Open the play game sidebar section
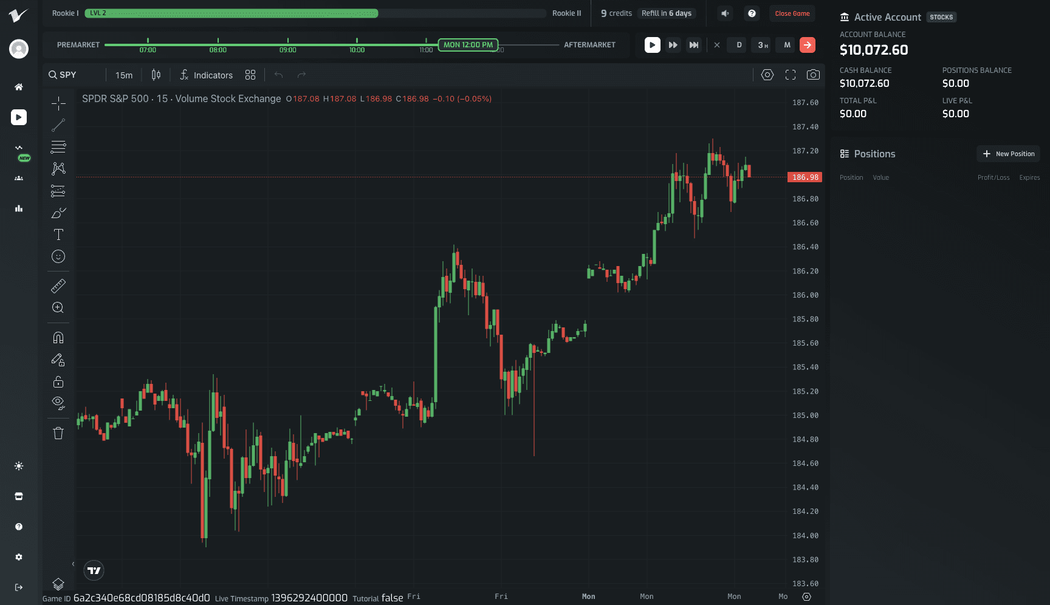 (x=19, y=117)
